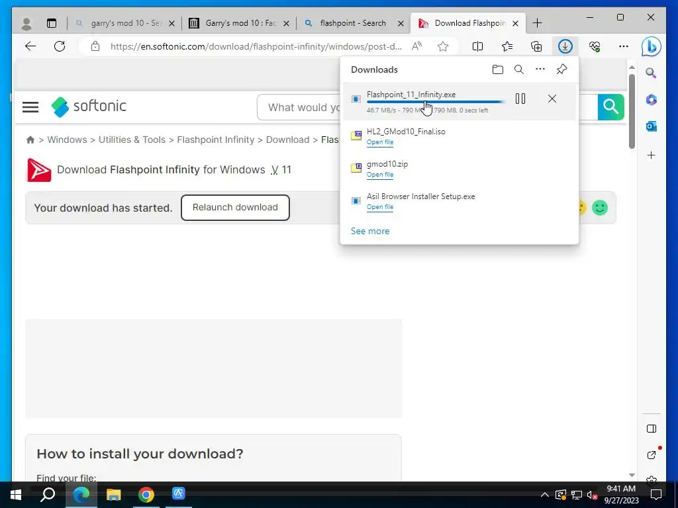Click the Flashpoint download progress bar
Image resolution: width=678 pixels, height=508 pixels.
pos(435,102)
